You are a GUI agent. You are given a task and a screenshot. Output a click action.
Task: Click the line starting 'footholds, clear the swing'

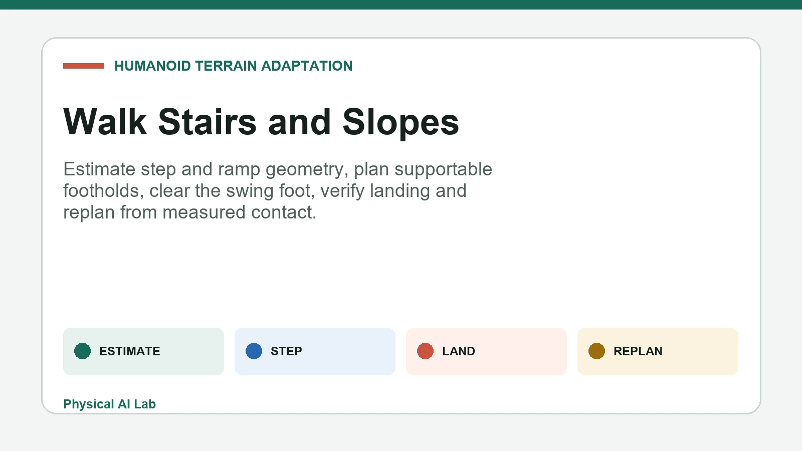pos(265,191)
